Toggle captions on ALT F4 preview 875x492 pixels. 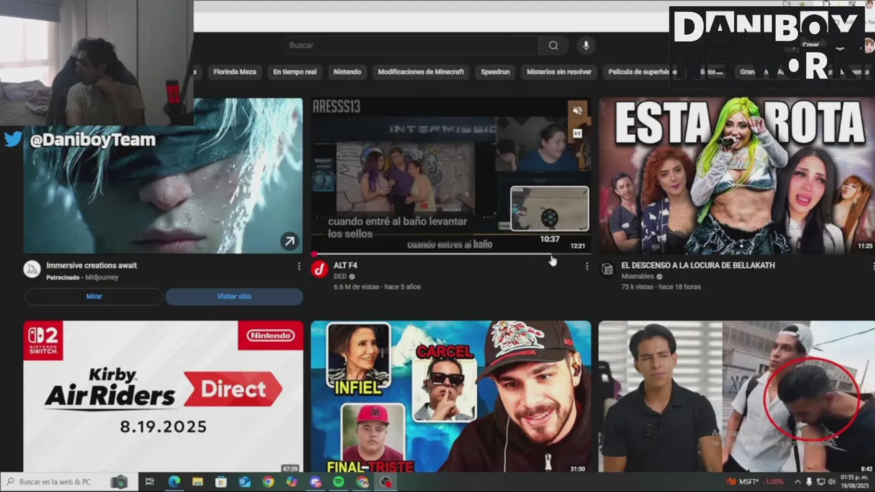pos(578,134)
